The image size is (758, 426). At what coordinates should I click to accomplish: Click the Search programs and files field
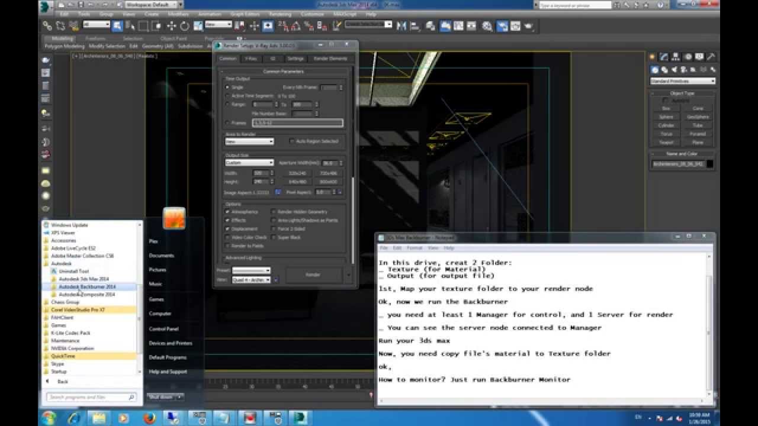pyautogui.click(x=92, y=397)
